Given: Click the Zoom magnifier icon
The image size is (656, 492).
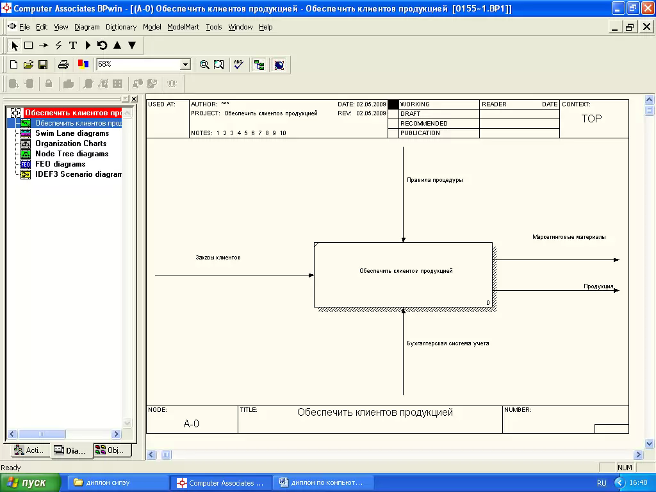Looking at the screenshot, I should [x=204, y=65].
